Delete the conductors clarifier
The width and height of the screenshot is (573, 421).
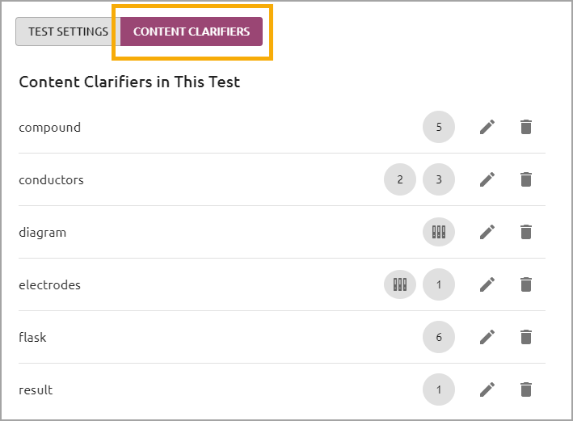click(526, 179)
